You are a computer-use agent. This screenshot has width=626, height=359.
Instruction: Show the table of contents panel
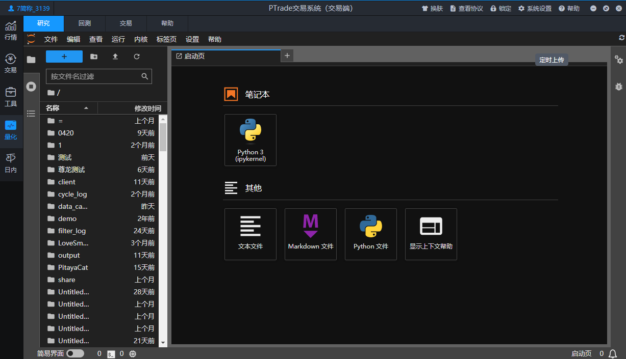coord(31,113)
